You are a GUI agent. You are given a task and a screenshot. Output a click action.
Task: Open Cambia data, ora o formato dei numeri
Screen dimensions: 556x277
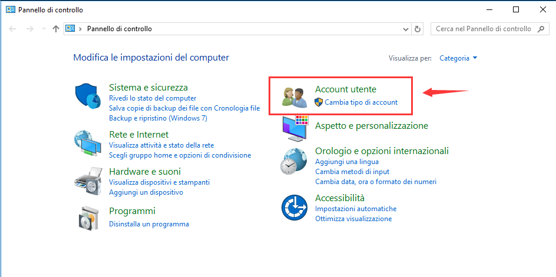pyautogui.click(x=376, y=182)
